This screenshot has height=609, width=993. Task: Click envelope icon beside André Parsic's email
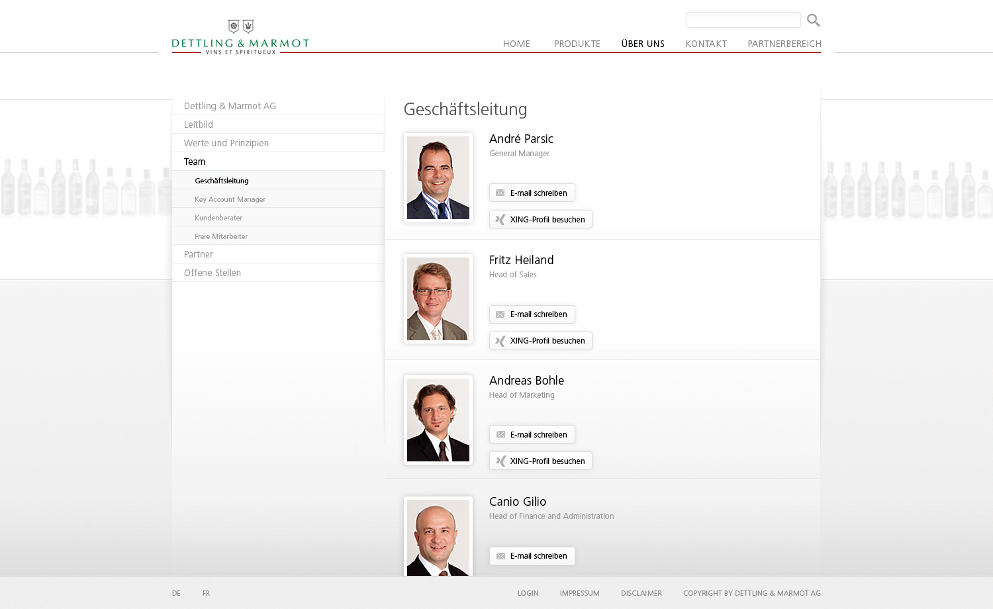pos(500,193)
